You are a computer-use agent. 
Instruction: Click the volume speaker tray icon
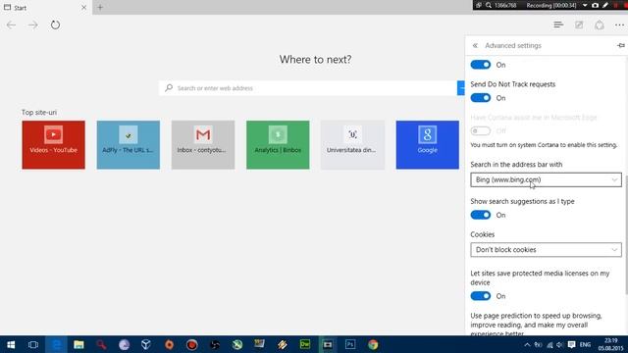(x=560, y=344)
